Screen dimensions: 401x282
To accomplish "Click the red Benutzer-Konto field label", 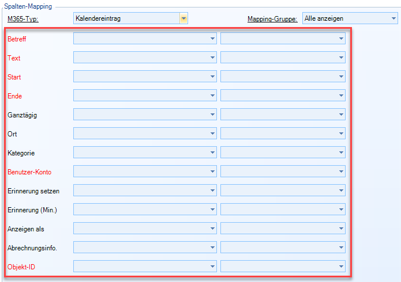I will [31, 172].
